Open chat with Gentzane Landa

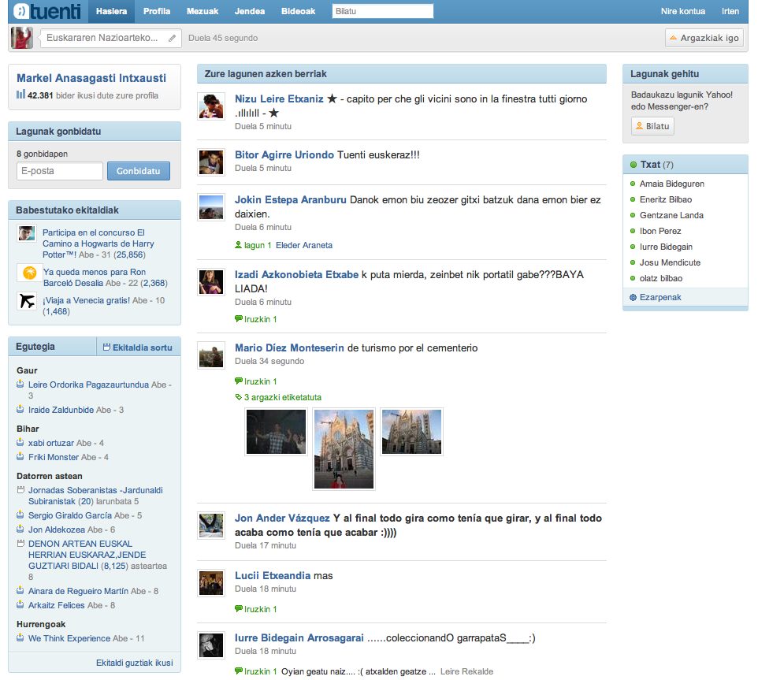tap(671, 216)
